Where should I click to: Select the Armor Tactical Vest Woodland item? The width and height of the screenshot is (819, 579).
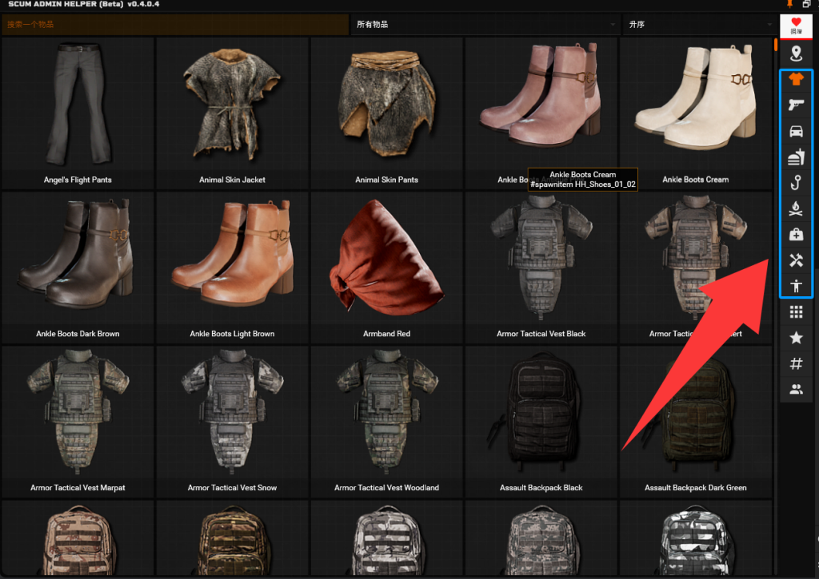386,422
